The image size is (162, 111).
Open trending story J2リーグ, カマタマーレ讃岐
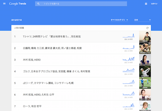48,83
